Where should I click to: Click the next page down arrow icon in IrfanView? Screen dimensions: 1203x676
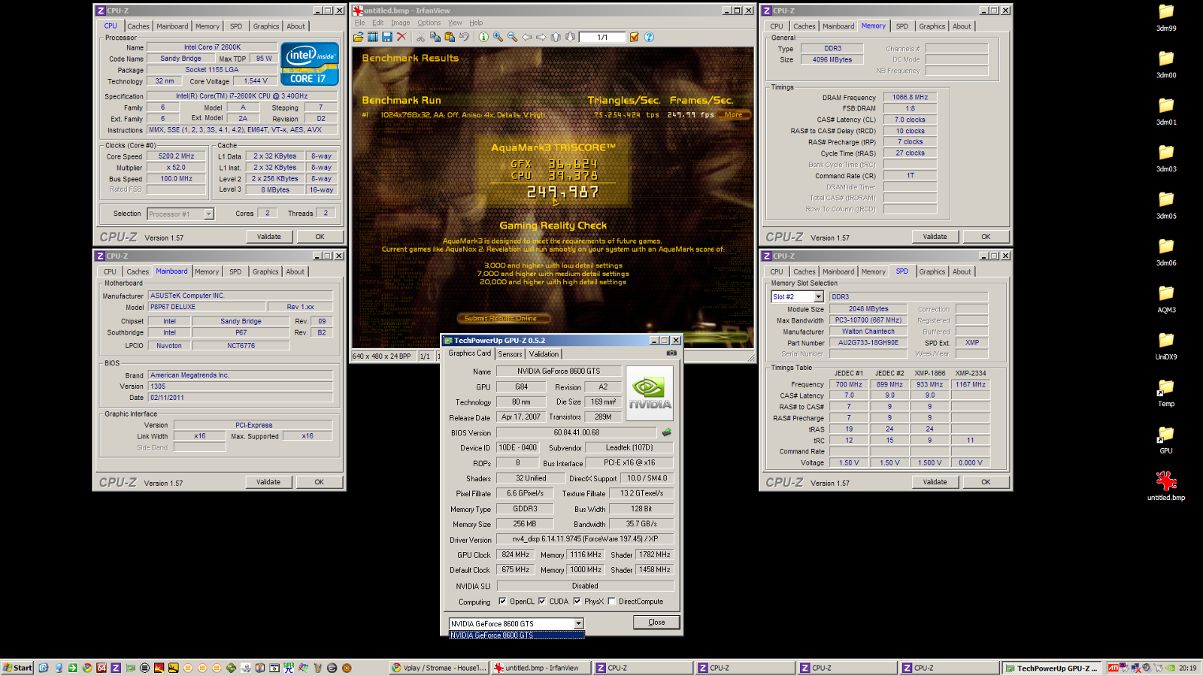click(570, 37)
